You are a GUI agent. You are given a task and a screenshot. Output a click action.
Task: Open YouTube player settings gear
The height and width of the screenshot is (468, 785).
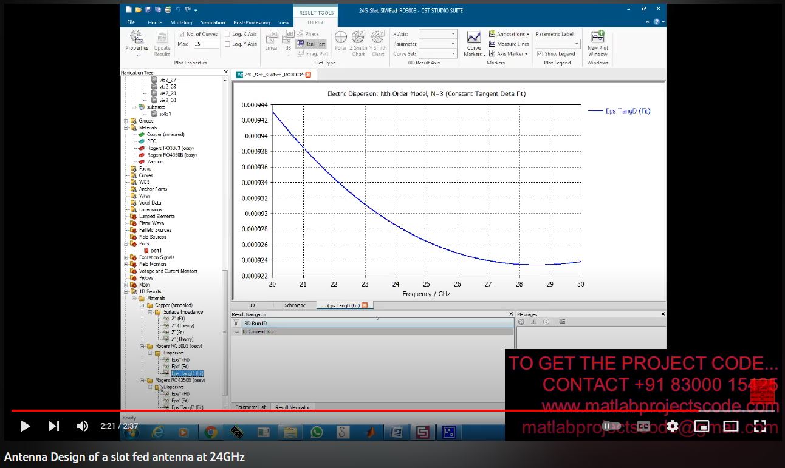click(x=672, y=426)
